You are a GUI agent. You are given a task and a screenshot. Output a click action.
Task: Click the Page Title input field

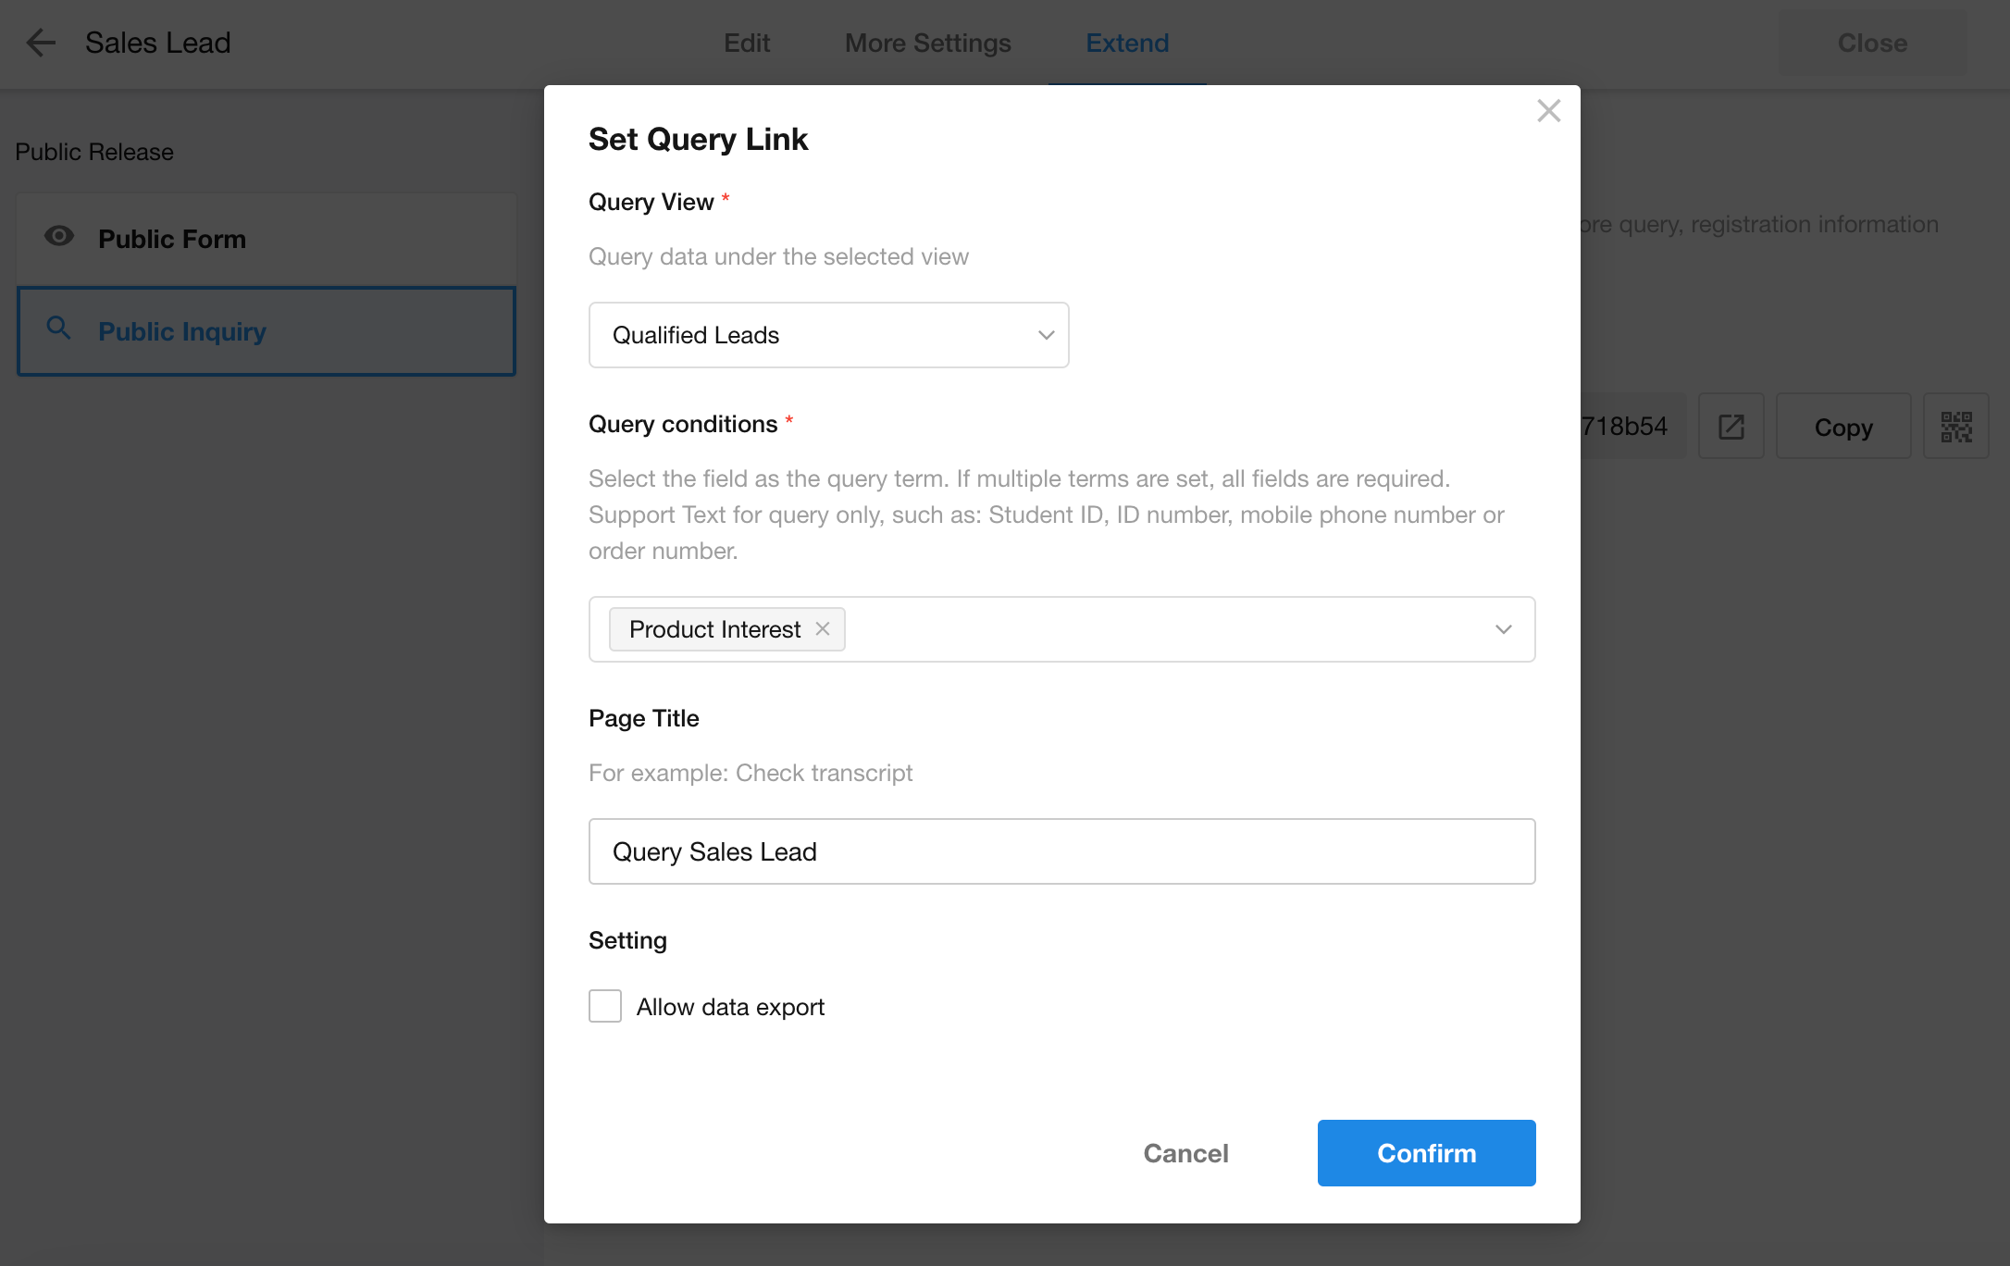pyautogui.click(x=1061, y=851)
